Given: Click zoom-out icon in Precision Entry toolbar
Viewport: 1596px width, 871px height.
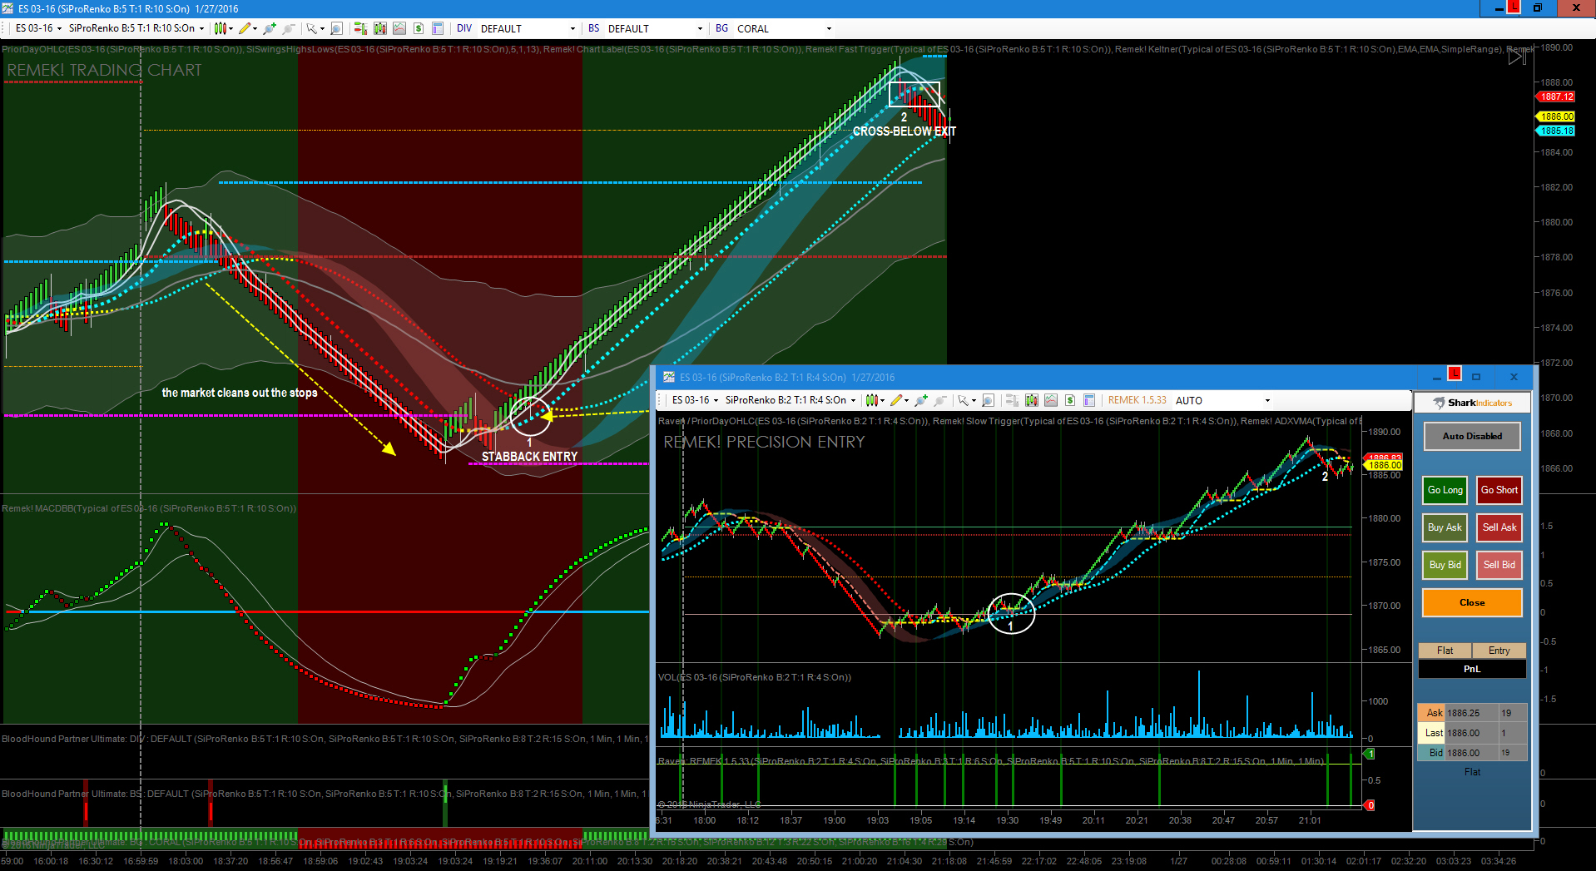Looking at the screenshot, I should click(x=940, y=400).
